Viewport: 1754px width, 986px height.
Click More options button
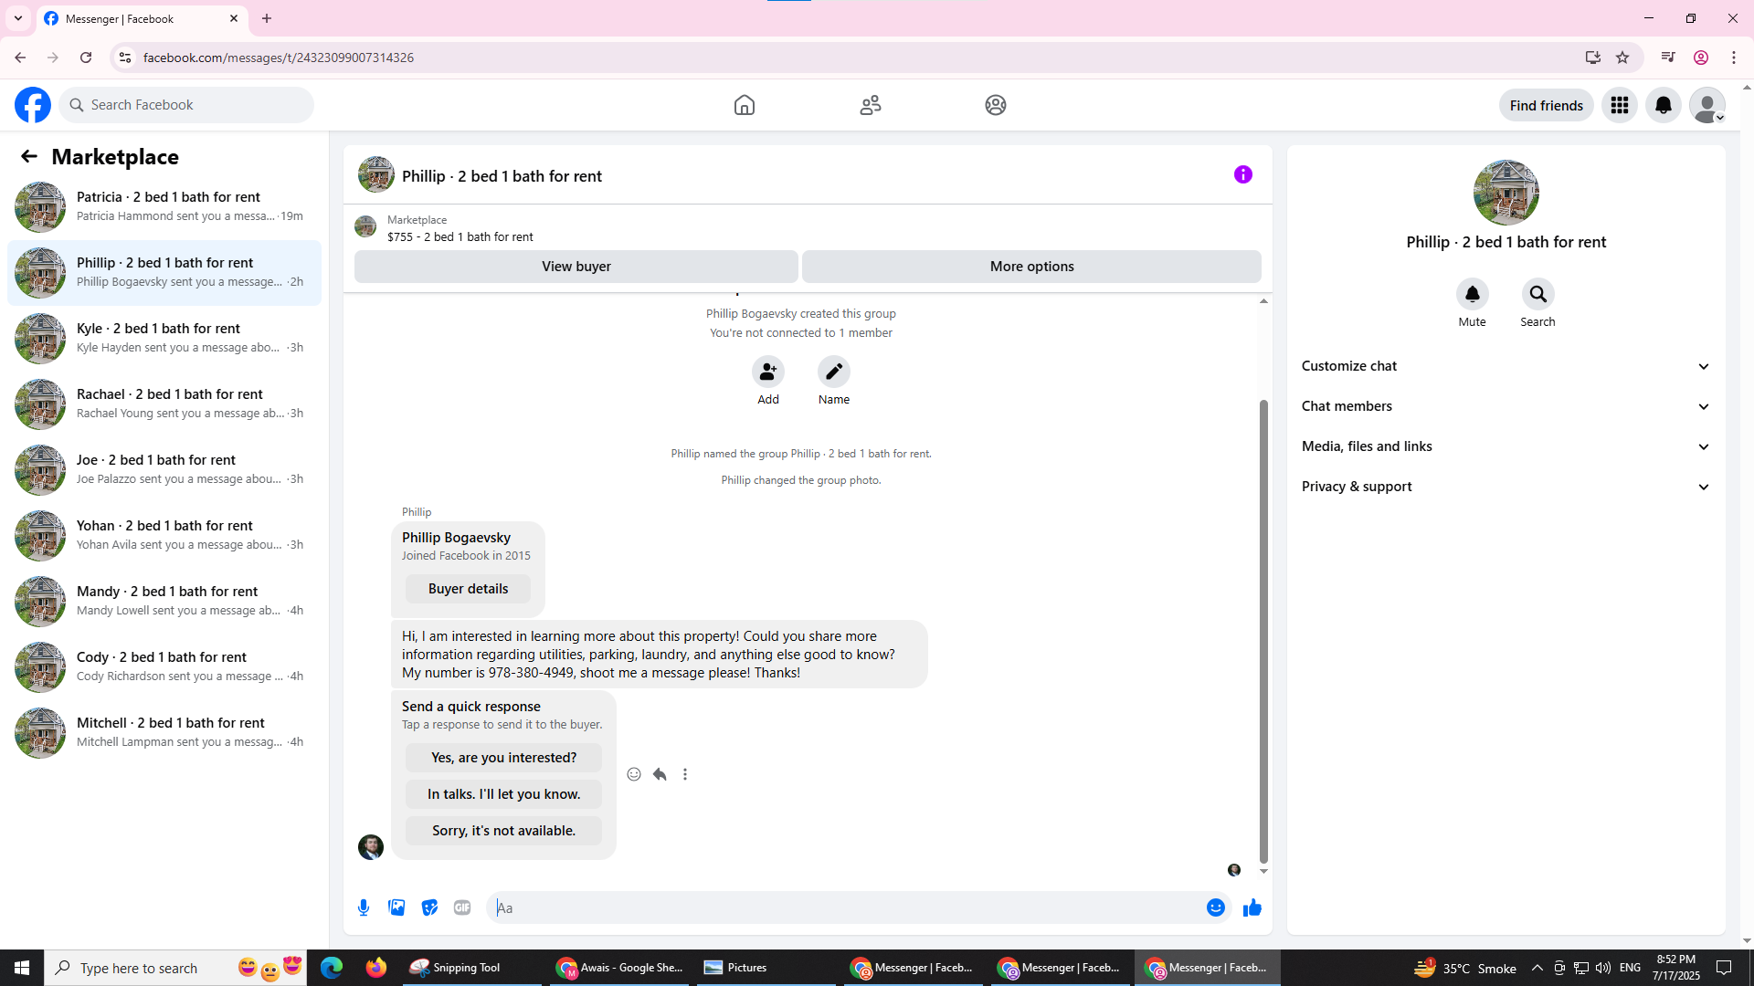pos(1032,267)
